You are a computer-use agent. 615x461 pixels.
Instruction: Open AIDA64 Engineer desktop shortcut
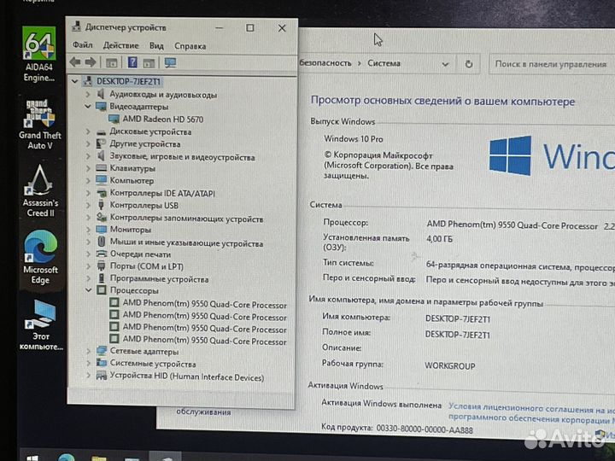coord(38,54)
